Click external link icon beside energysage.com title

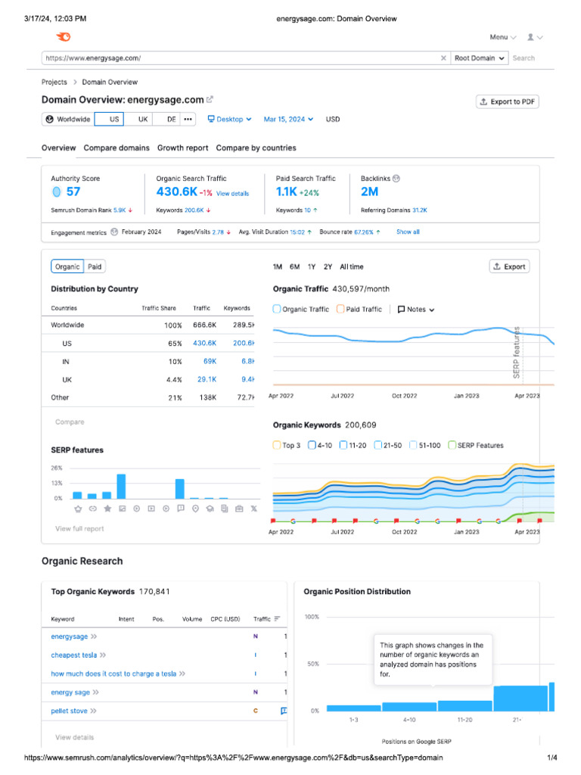coord(210,99)
